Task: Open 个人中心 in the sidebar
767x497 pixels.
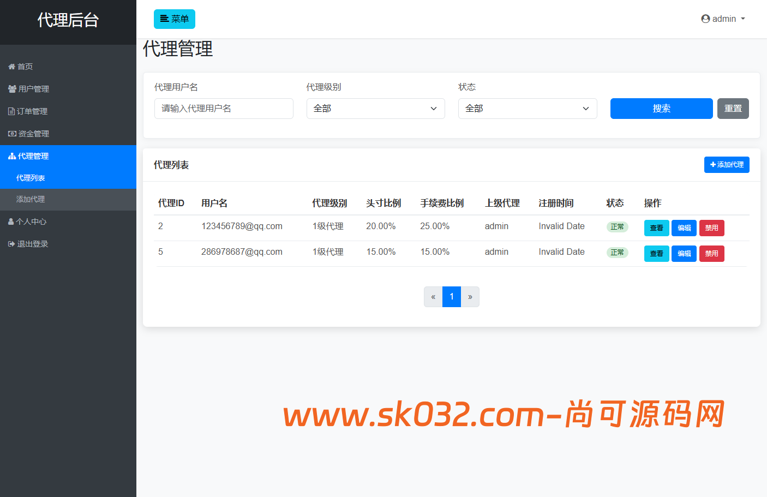Action: coord(68,221)
